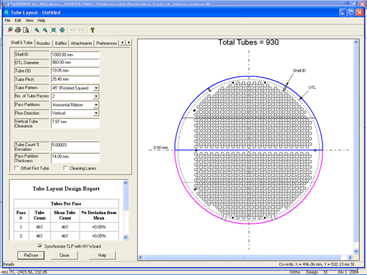Image resolution: width=367 pixels, height=275 pixels.
Task: Open the File menu
Action: pos(8,21)
